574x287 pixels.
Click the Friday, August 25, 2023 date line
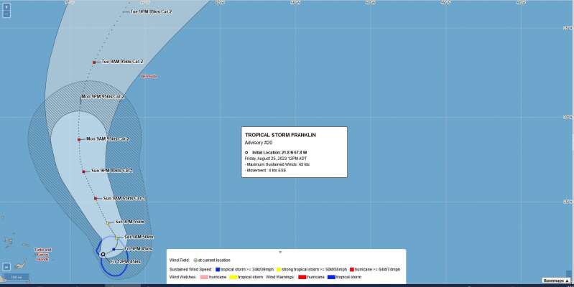click(x=276, y=159)
